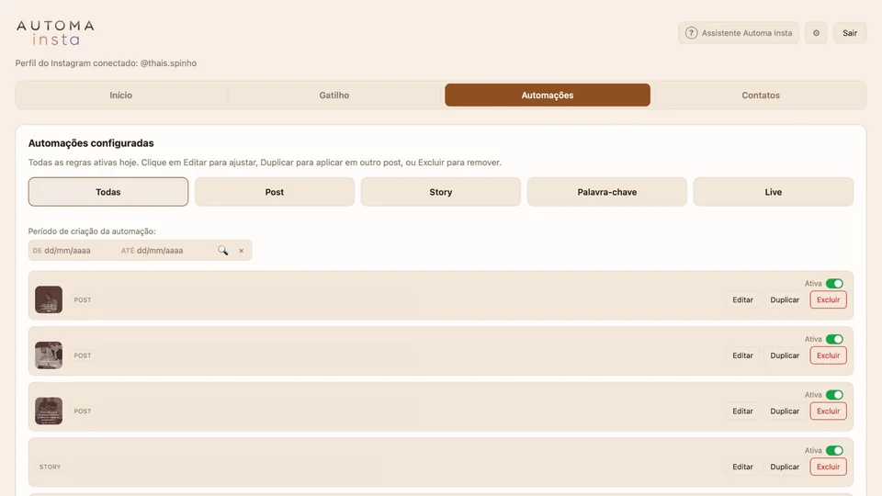Click the Automa Insta logo

(x=55, y=33)
